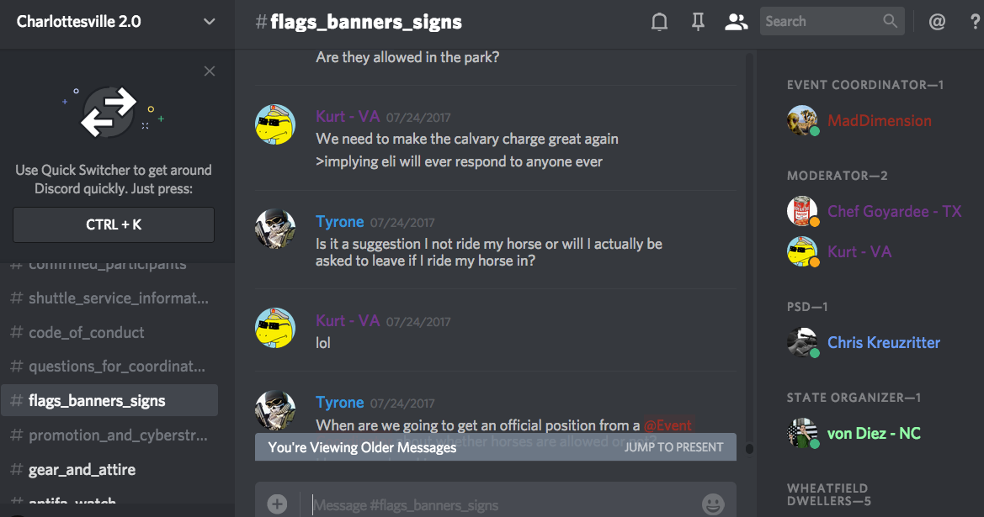
Task: Toggle the member list icon
Action: tap(736, 22)
